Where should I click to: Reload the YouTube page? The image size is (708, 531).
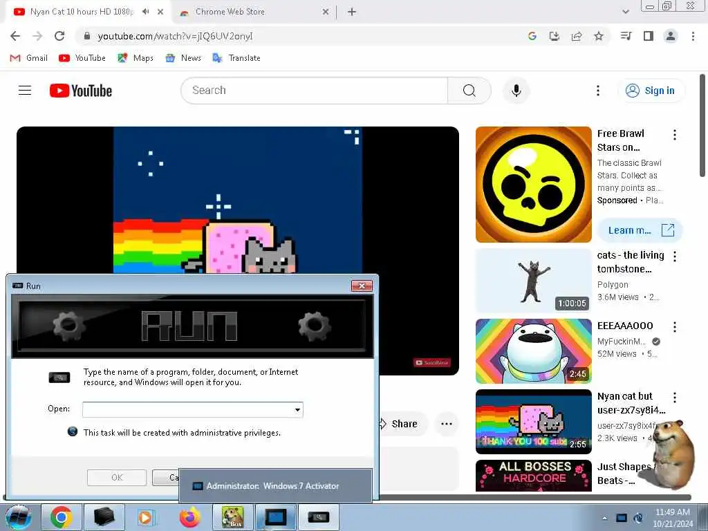click(x=59, y=36)
